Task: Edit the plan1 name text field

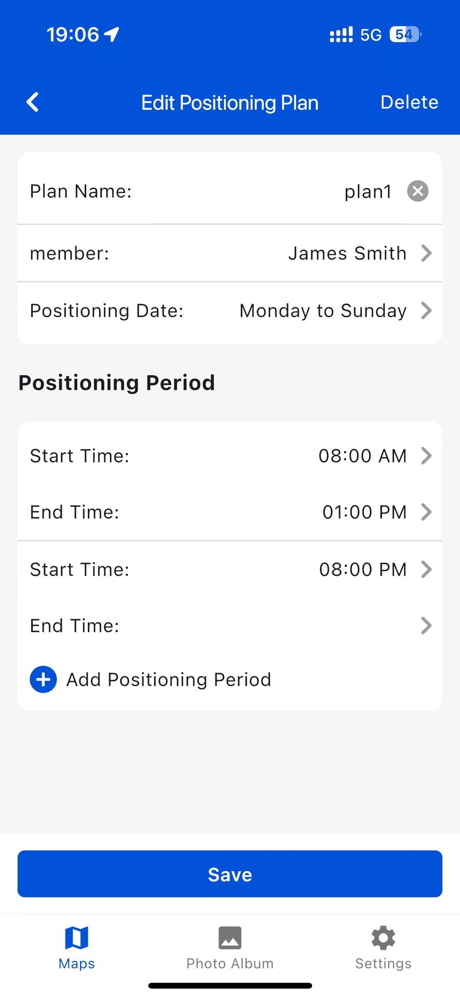Action: pyautogui.click(x=368, y=192)
